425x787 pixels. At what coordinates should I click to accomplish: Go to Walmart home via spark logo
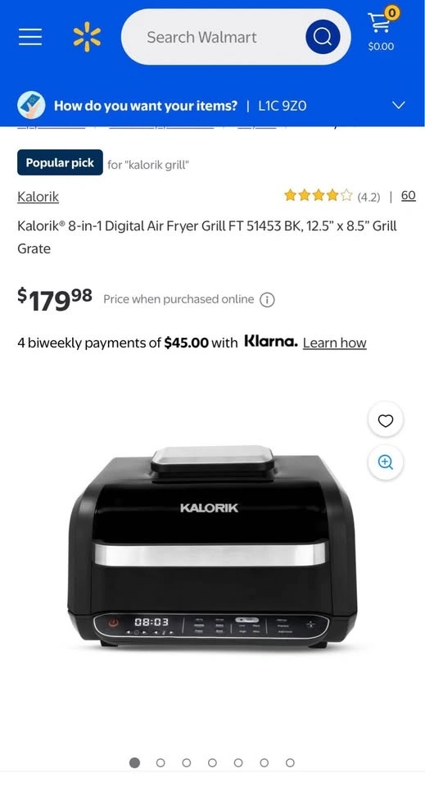pyautogui.click(x=87, y=37)
